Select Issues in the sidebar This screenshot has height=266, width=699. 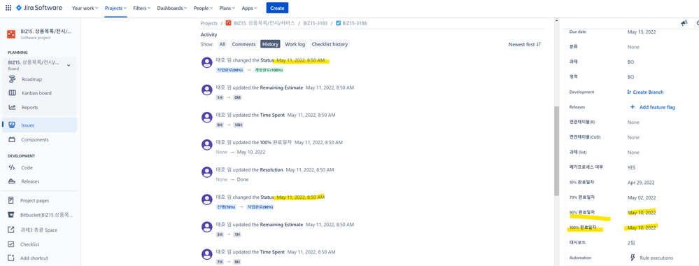[39, 125]
